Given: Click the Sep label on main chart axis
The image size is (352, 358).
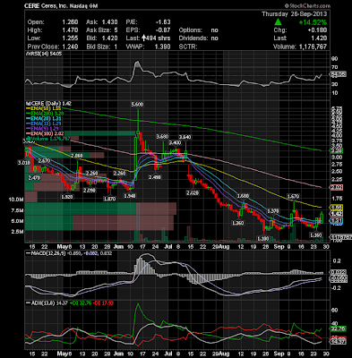Looking at the screenshot, I should point(279,247).
